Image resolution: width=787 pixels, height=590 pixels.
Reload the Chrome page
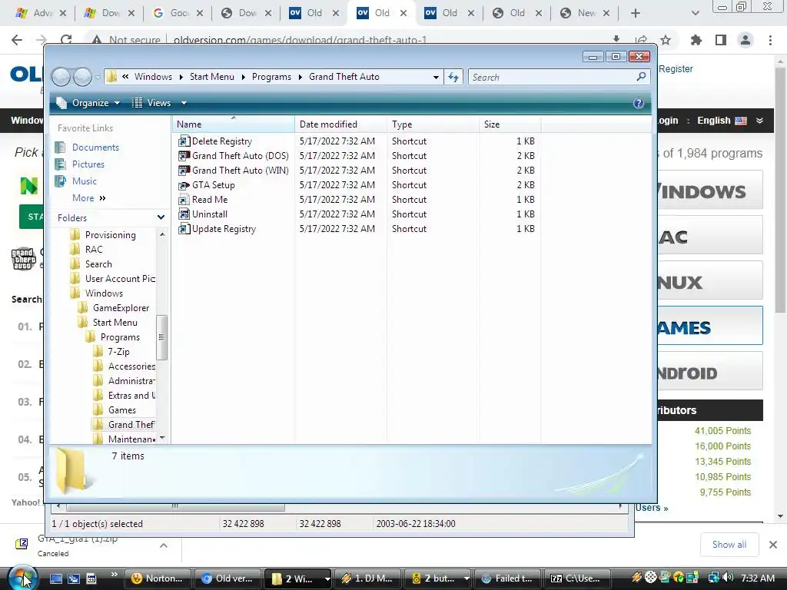pyautogui.click(x=66, y=40)
